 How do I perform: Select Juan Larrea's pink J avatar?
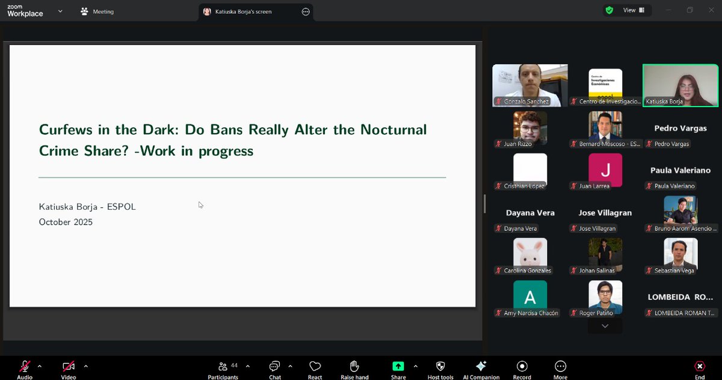point(605,170)
